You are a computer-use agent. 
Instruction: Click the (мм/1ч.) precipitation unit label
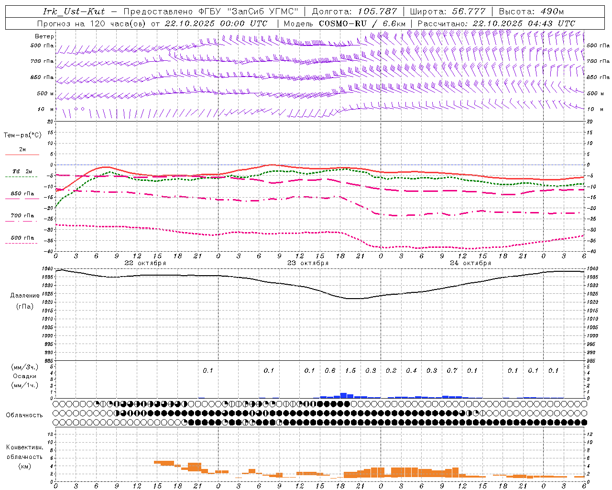point(25,385)
